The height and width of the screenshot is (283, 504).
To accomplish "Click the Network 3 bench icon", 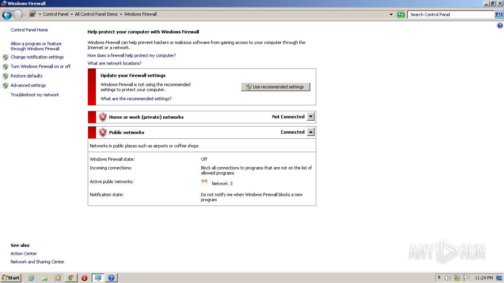I will coord(204,182).
